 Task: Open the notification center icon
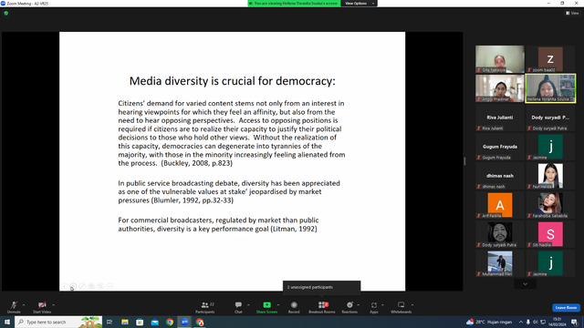point(575,322)
